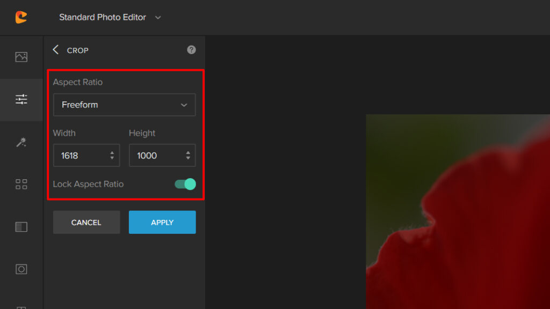Select the Edit sliders sidebar icon
The height and width of the screenshot is (309, 550).
click(21, 99)
